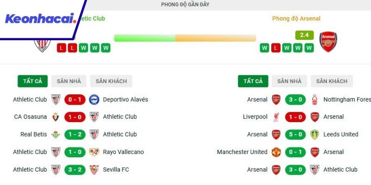Click the Liverpool team crest

[276, 117]
